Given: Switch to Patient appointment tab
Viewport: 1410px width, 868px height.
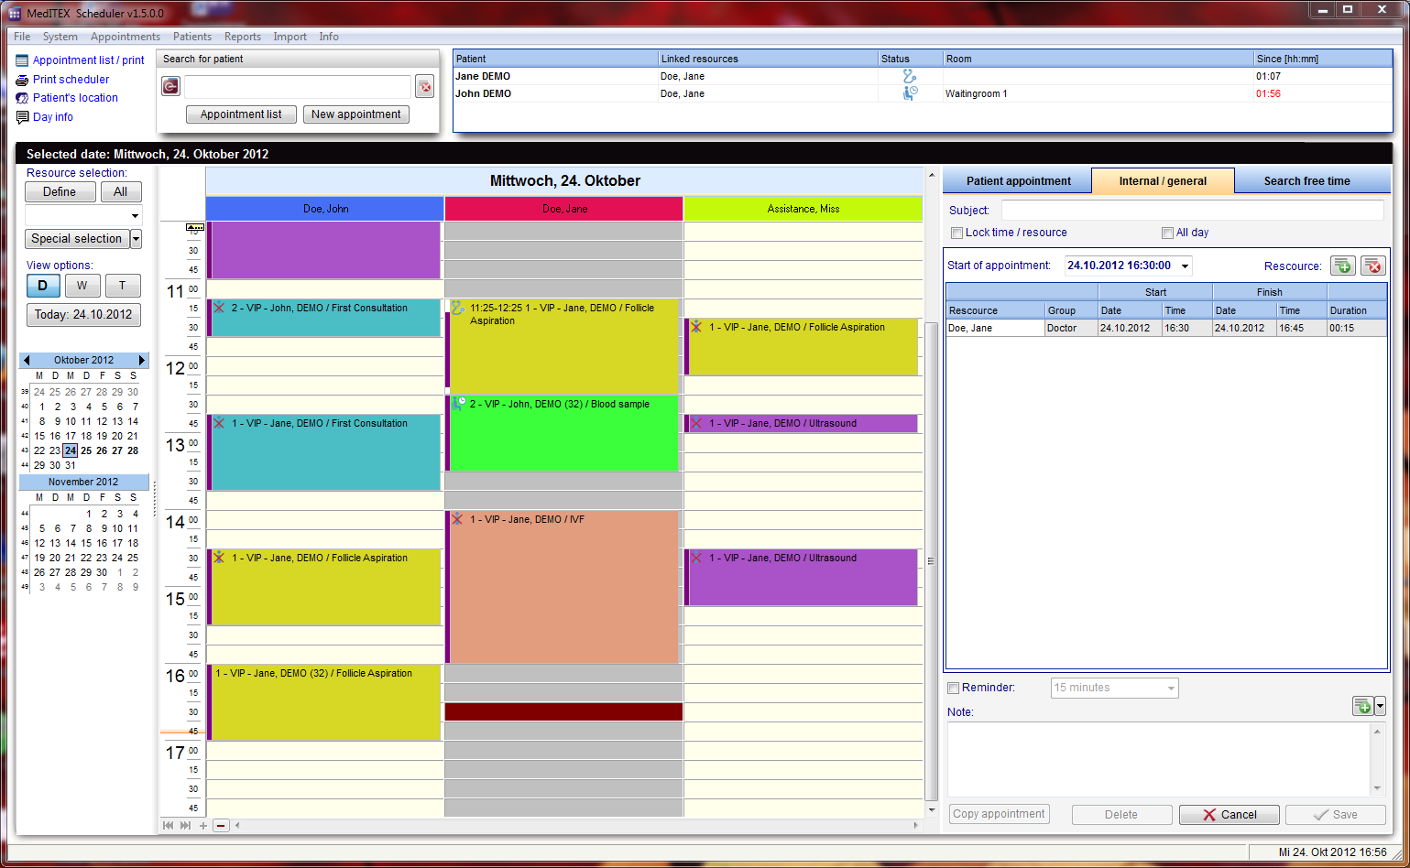Looking at the screenshot, I should pos(1018,181).
